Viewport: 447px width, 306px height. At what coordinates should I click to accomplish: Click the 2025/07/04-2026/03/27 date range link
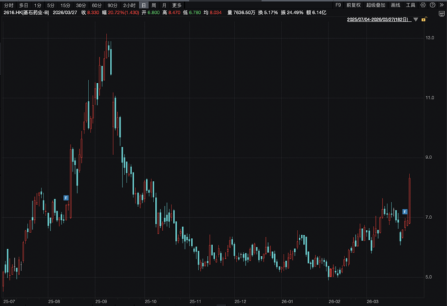379,21
